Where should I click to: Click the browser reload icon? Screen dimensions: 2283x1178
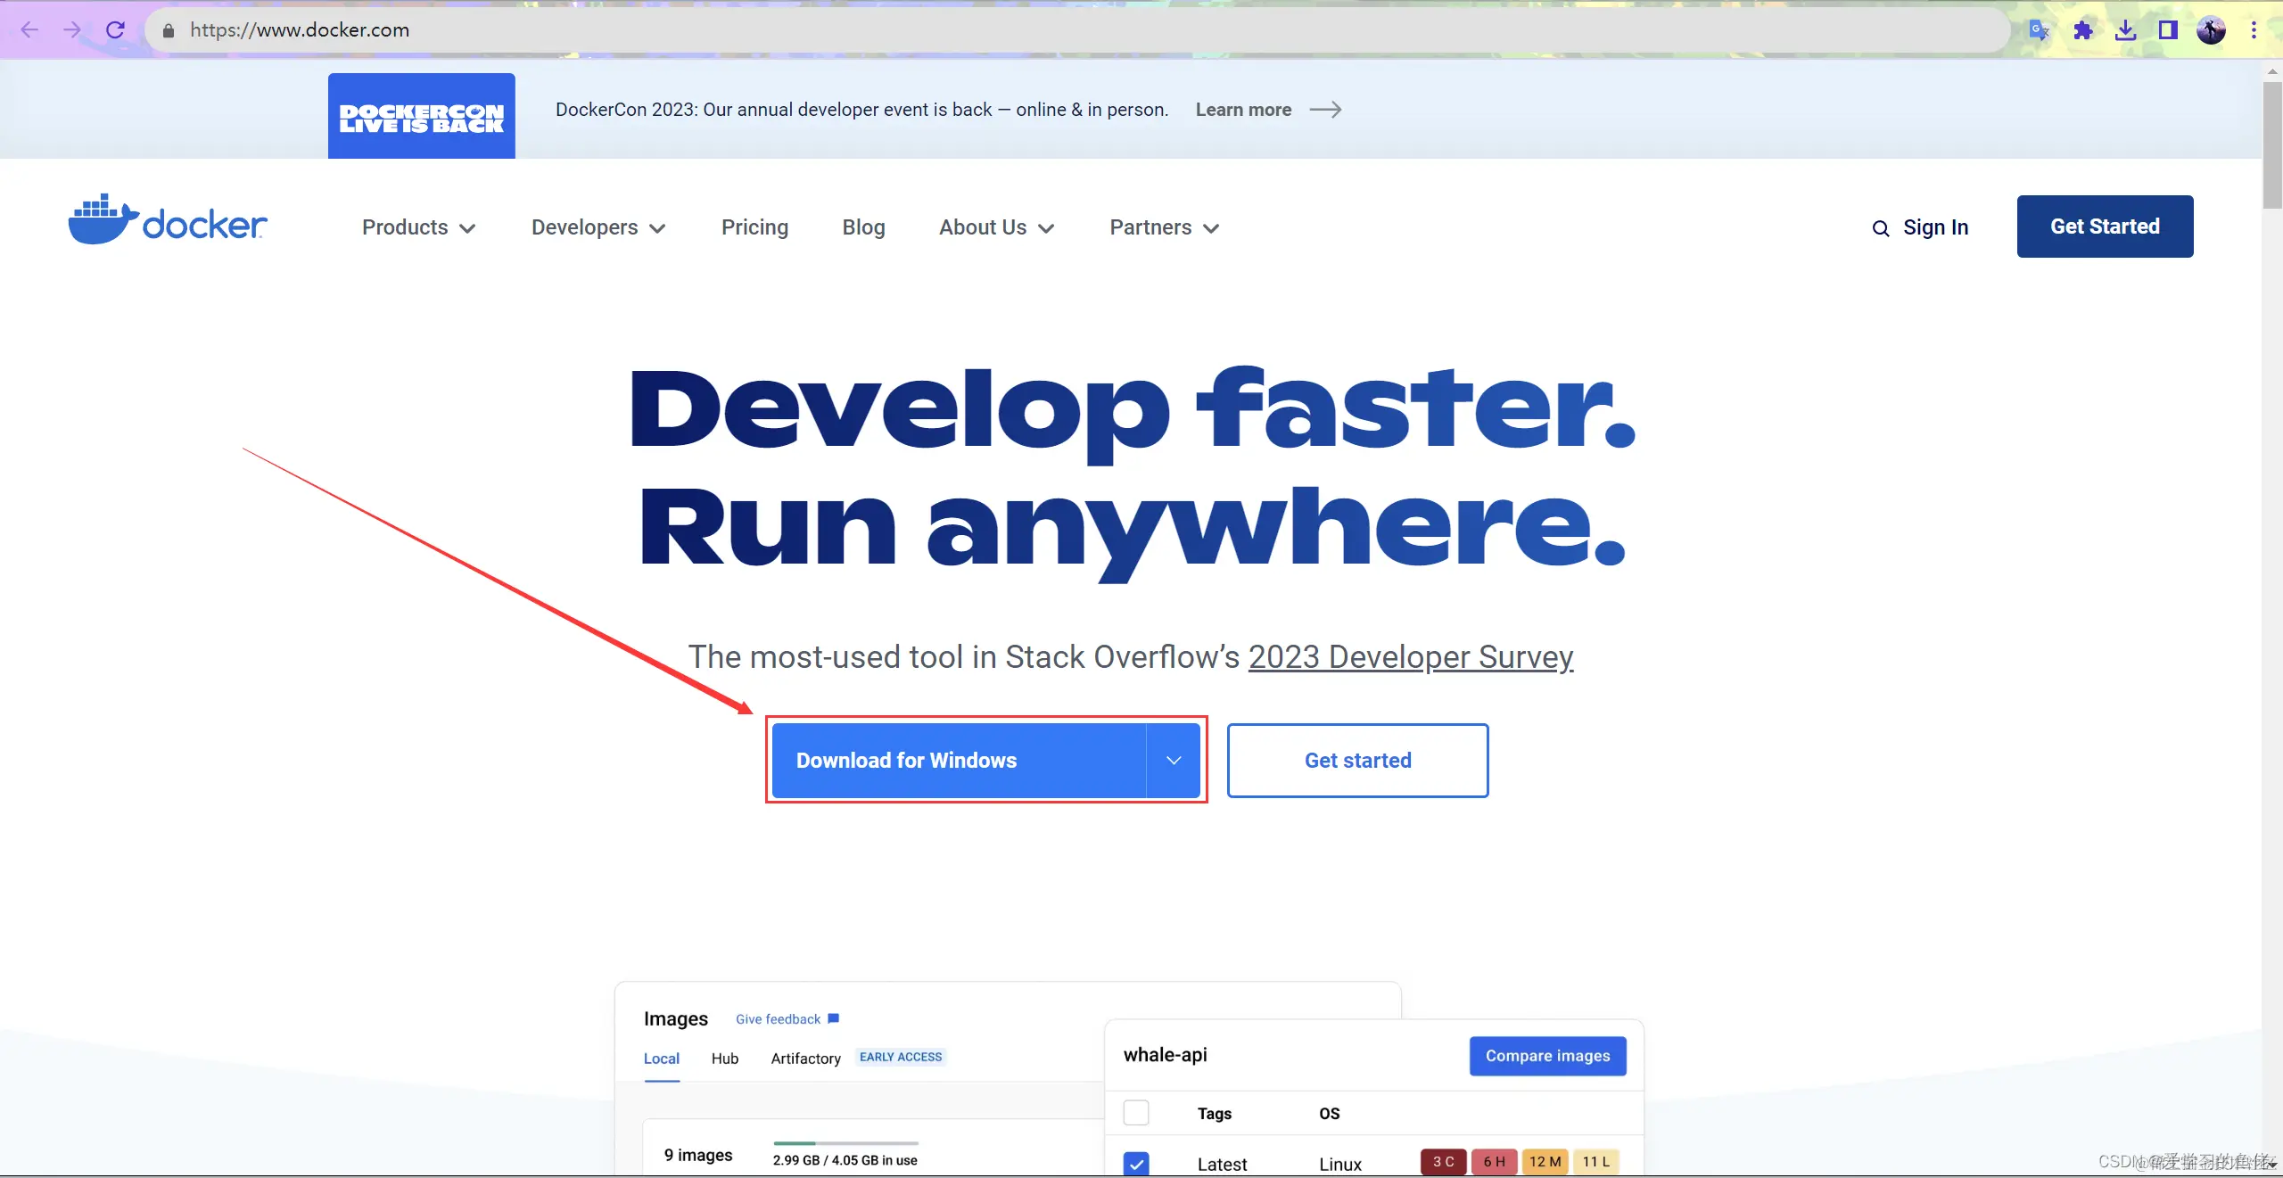tap(115, 29)
